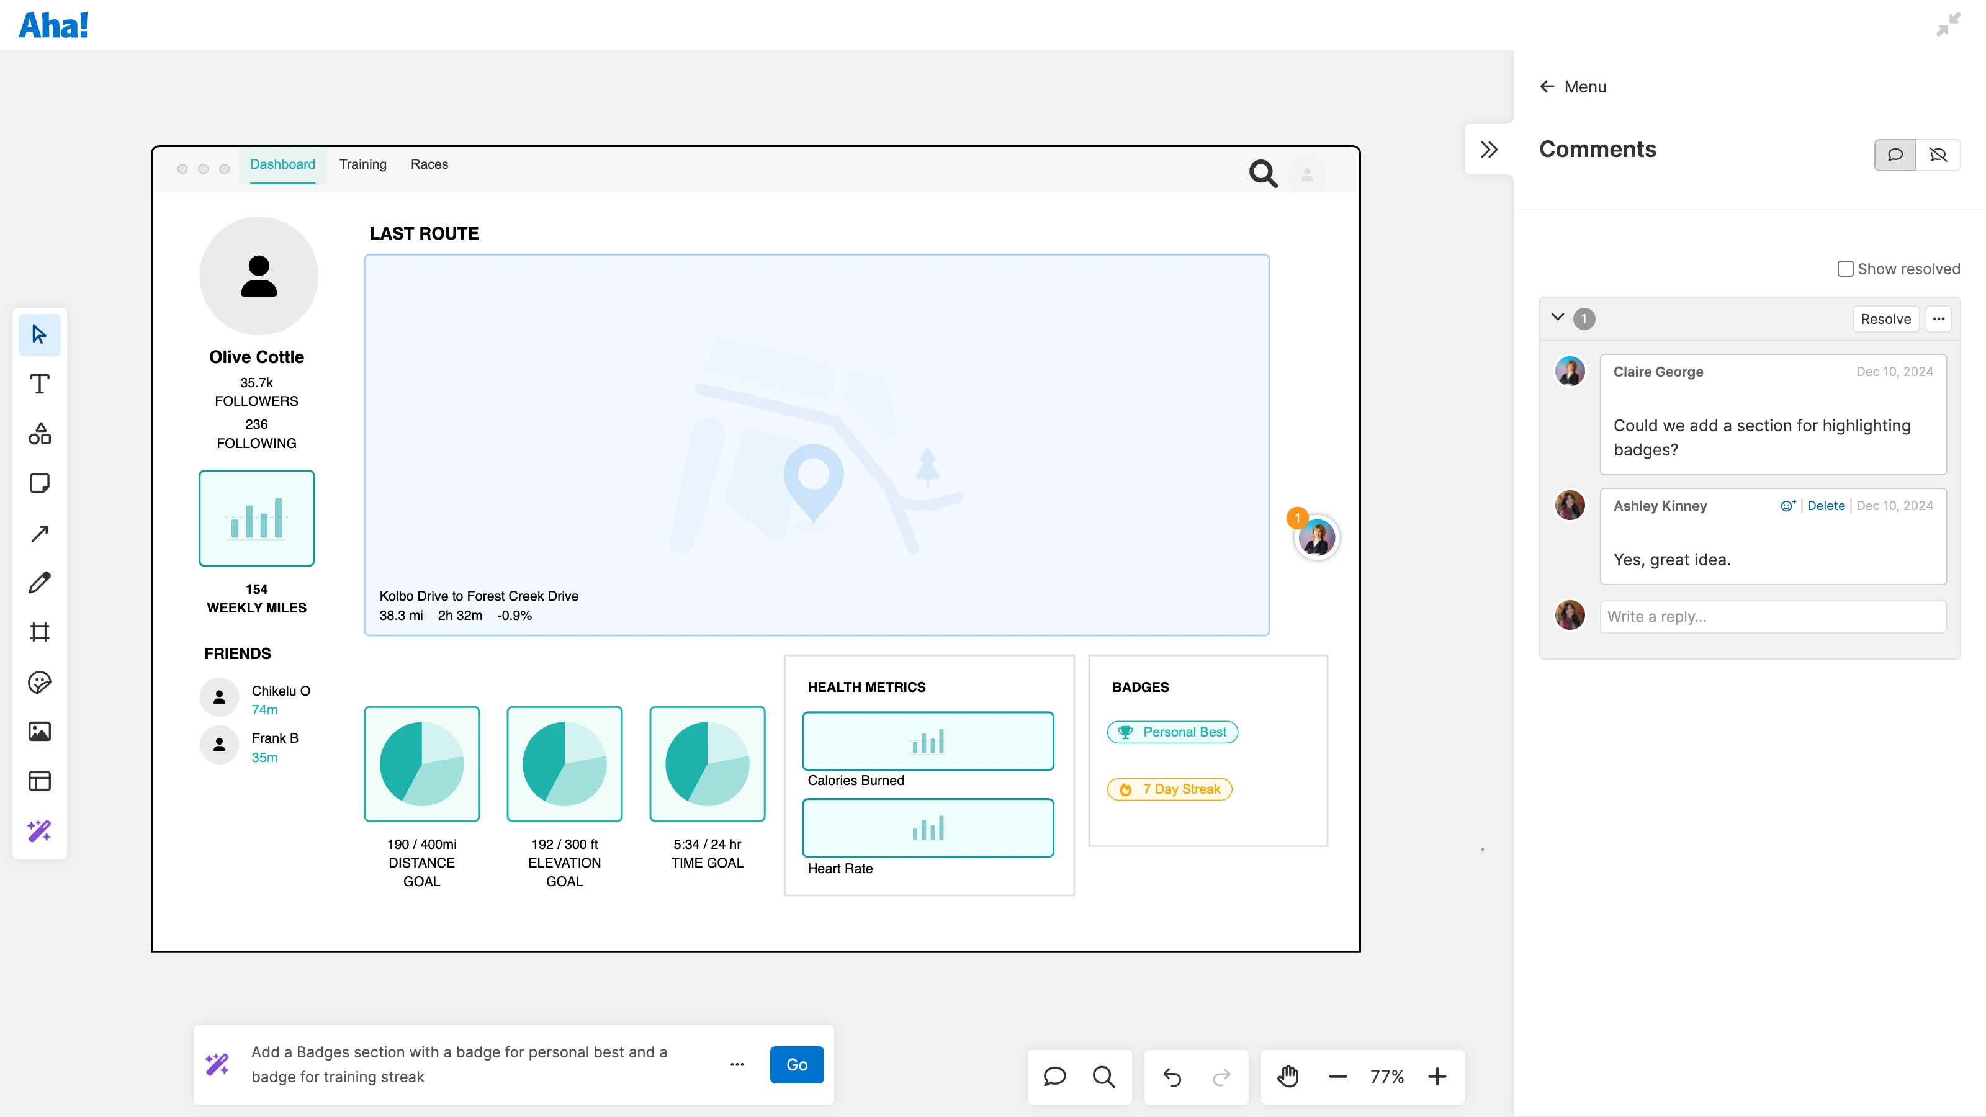
Task: Select the Shapes tool
Action: click(x=39, y=434)
